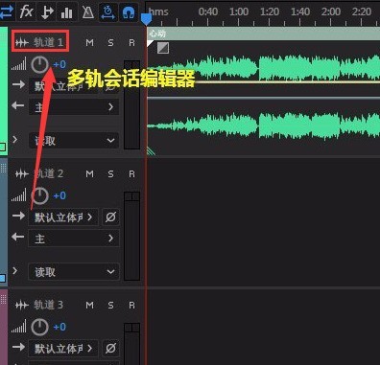Mute 轨道 2 with M button

point(89,174)
